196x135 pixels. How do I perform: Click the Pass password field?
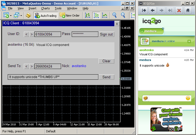tap(85, 34)
